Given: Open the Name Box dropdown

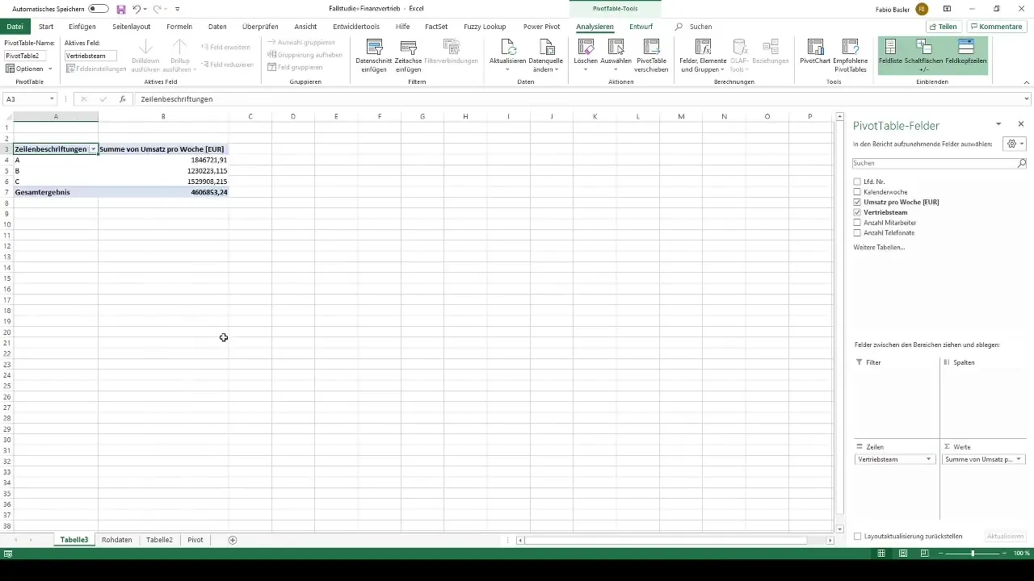Looking at the screenshot, I should coord(52,99).
